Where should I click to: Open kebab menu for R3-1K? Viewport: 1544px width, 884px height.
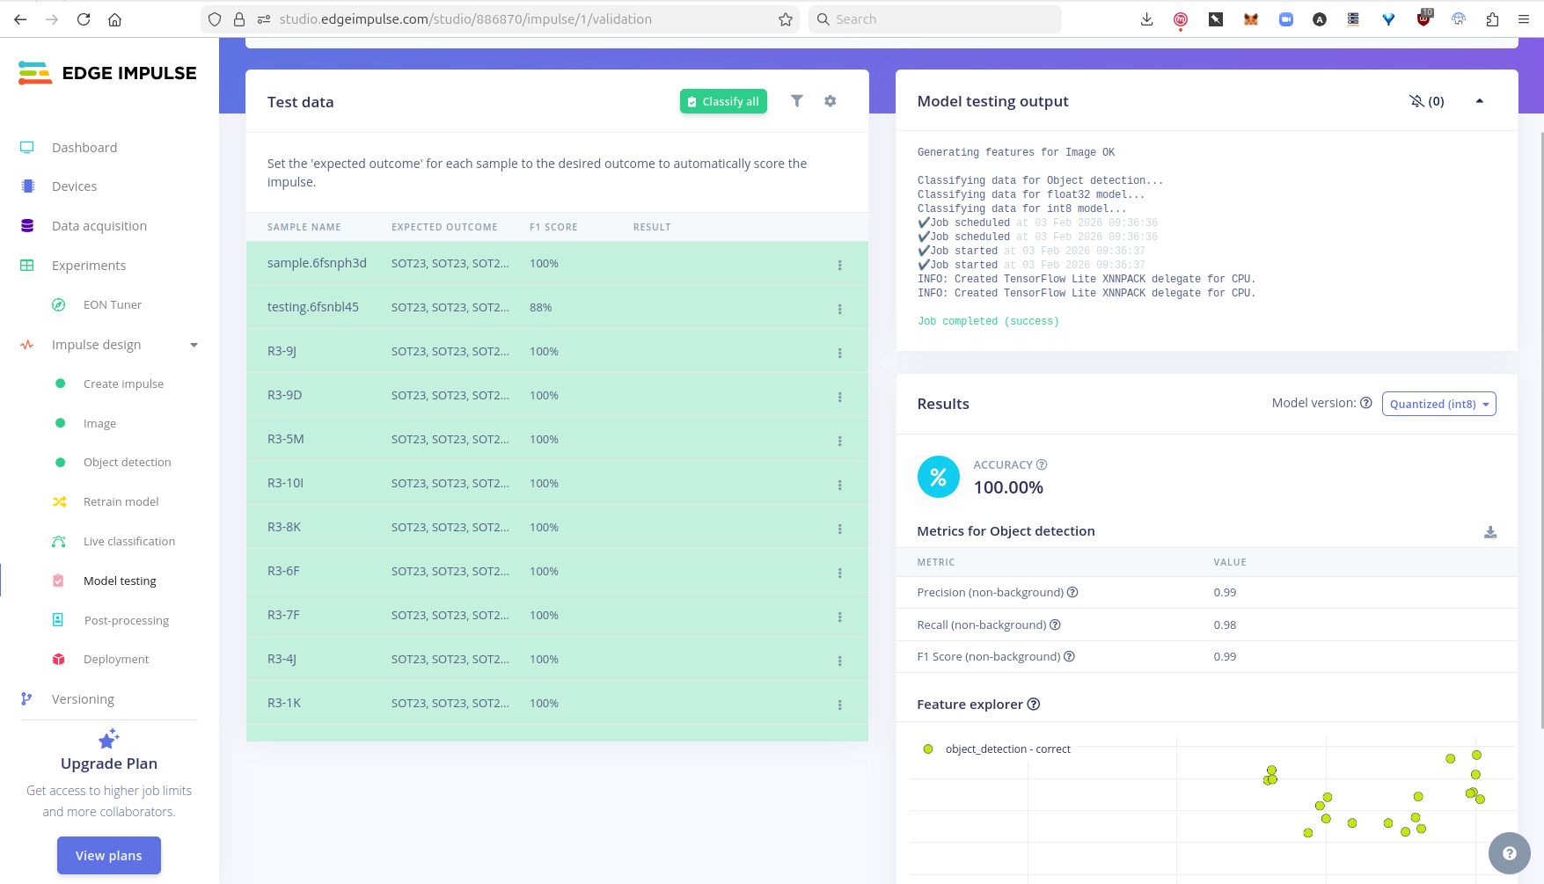click(x=840, y=705)
